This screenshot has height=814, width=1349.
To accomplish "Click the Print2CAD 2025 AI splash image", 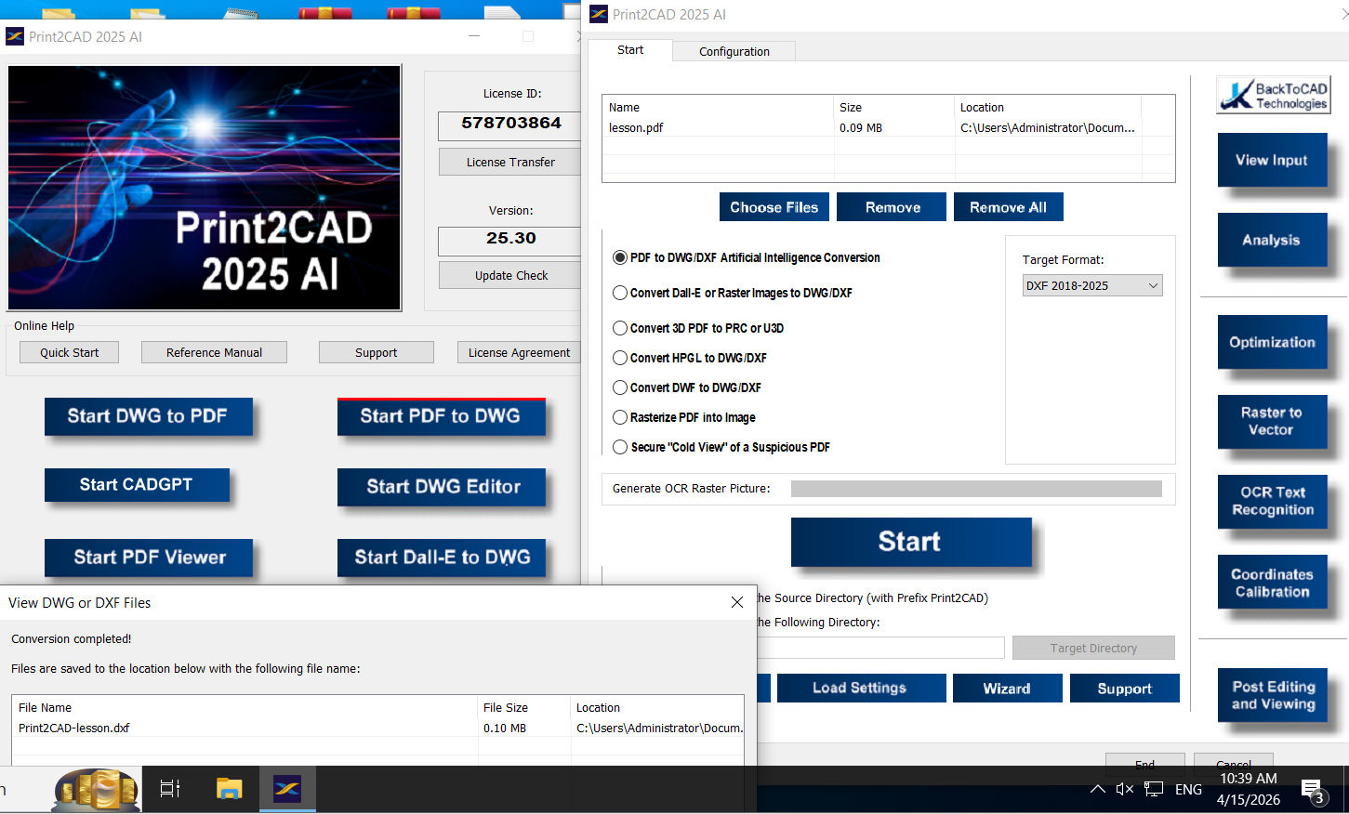I will point(205,188).
